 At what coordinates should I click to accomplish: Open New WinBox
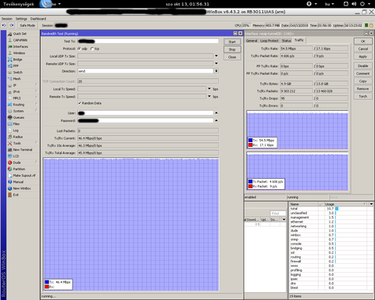coord(22,188)
